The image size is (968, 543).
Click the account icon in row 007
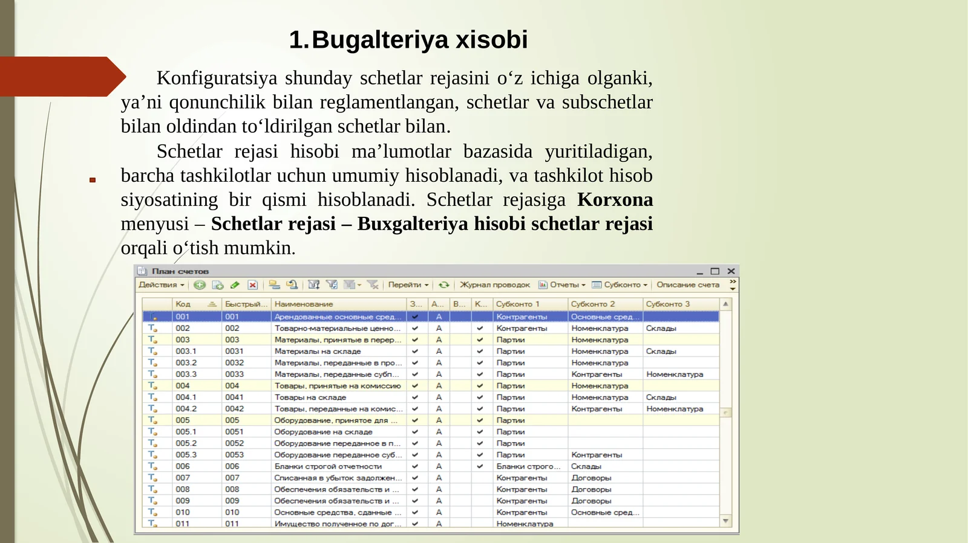click(x=152, y=477)
